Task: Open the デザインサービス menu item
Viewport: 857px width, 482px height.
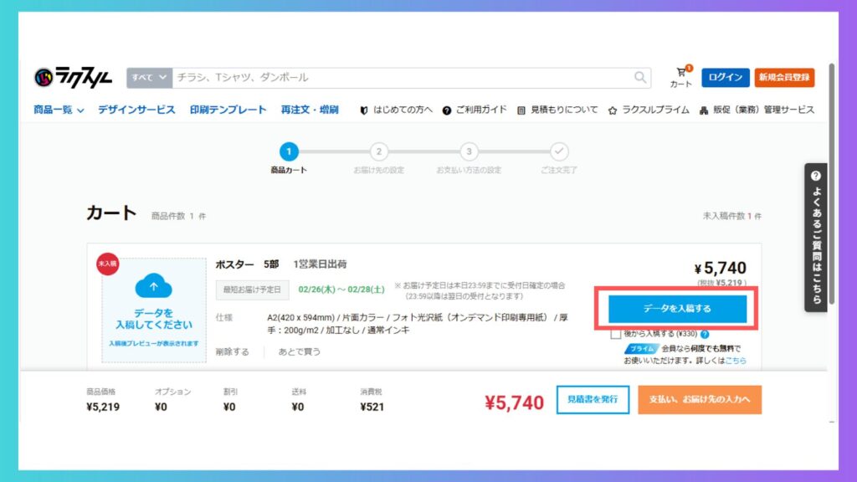Action: click(136, 110)
